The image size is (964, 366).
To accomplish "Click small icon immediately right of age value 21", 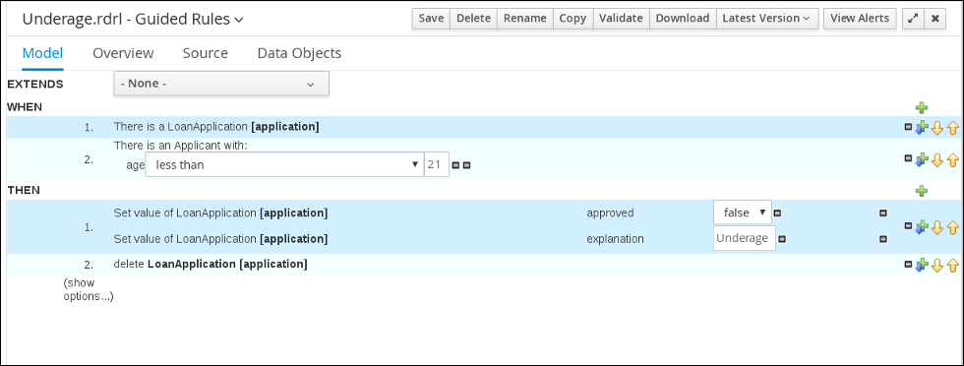I will [x=455, y=165].
